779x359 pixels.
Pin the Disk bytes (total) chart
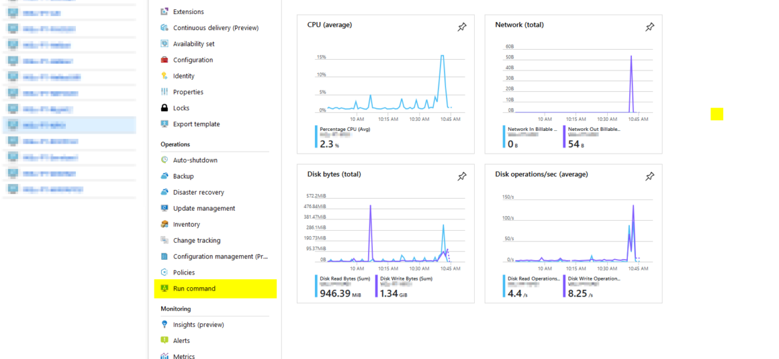[462, 177]
